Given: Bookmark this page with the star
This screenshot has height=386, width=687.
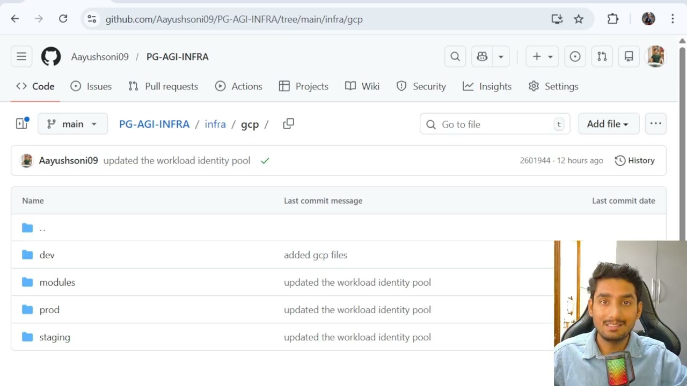Looking at the screenshot, I should [x=579, y=19].
